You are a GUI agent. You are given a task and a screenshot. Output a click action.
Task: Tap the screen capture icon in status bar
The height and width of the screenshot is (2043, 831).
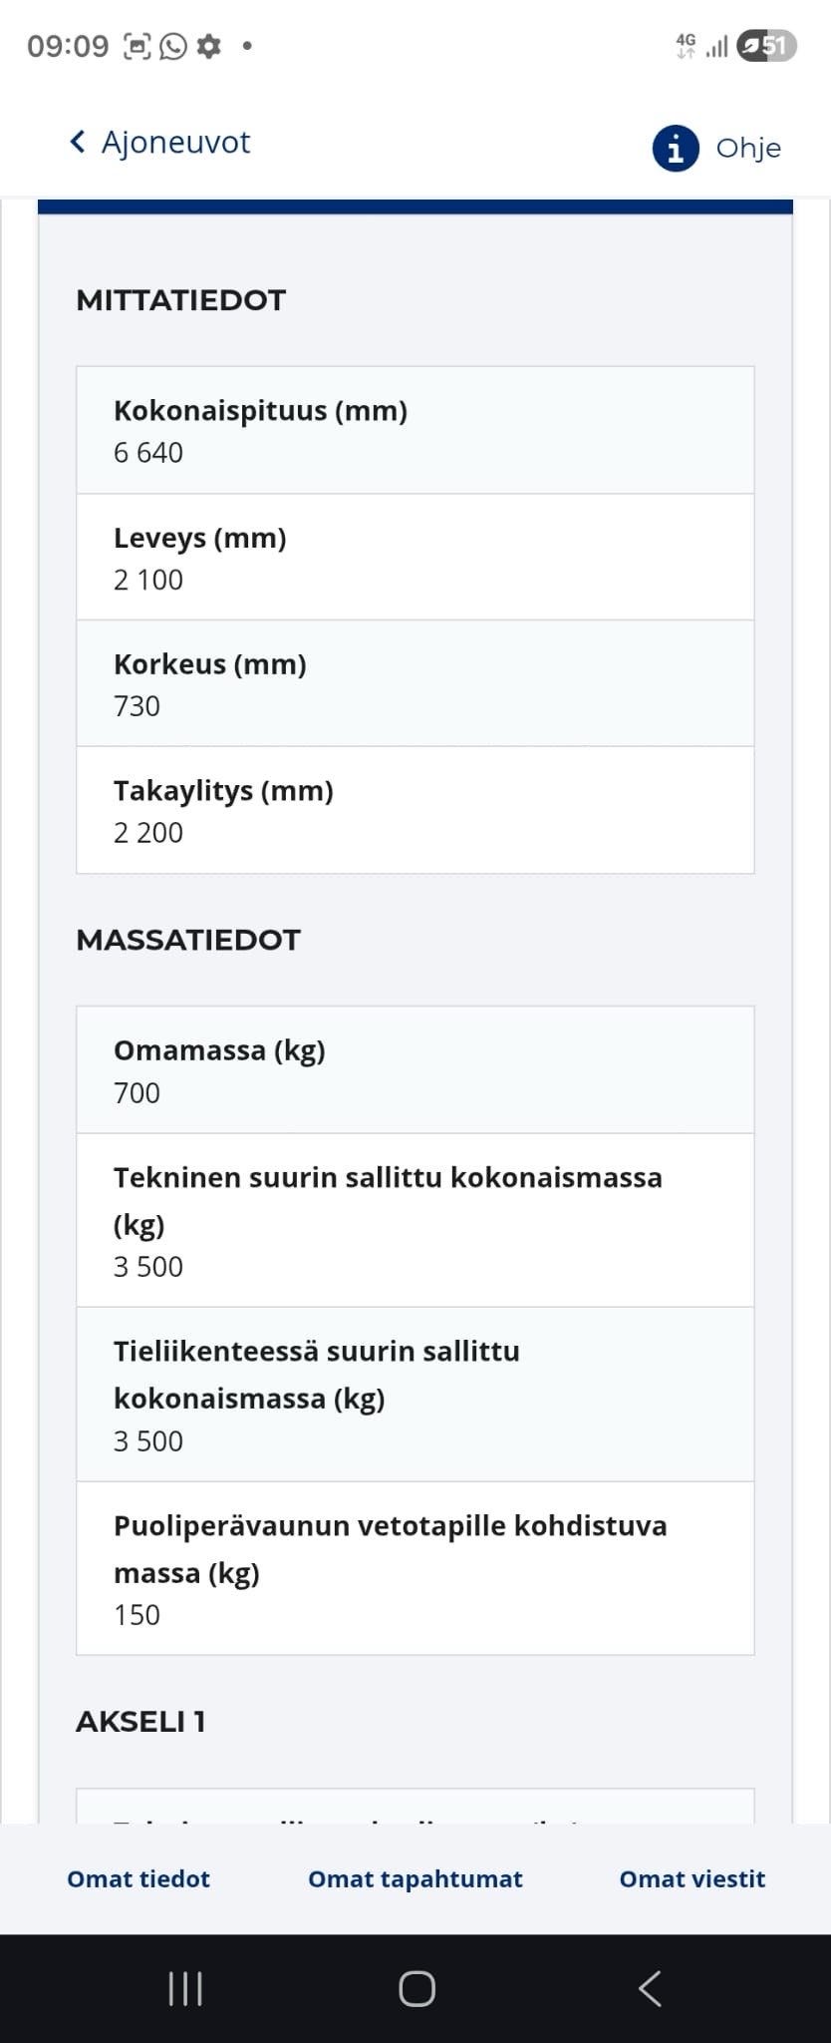[x=135, y=45]
